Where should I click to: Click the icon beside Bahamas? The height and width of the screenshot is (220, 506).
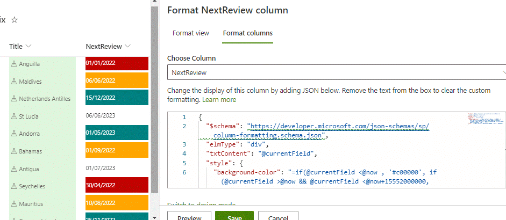(14, 151)
